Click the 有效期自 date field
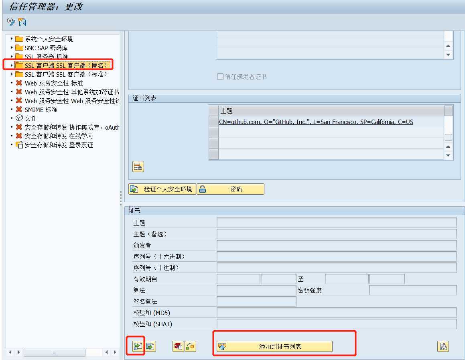Screen dimensions: 465x360 (238, 279)
